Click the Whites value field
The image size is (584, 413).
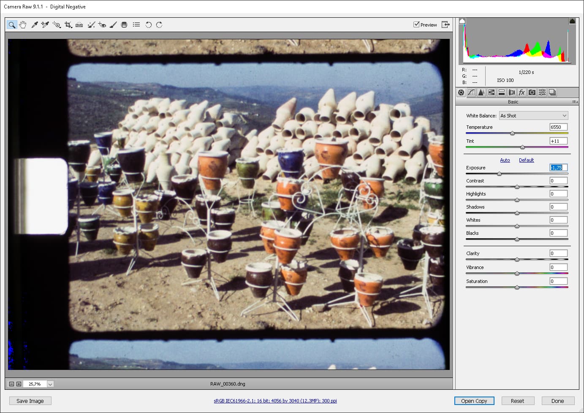pyautogui.click(x=558, y=220)
